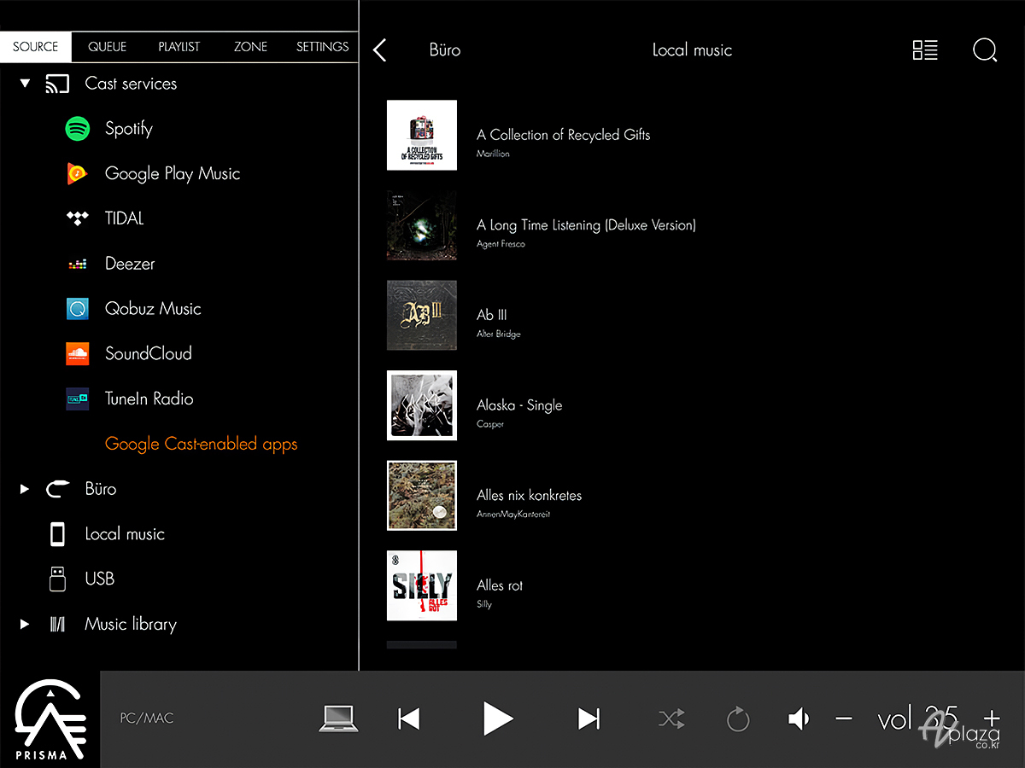The width and height of the screenshot is (1025, 768).
Task: Select Local music in source list
Action: pos(125,534)
